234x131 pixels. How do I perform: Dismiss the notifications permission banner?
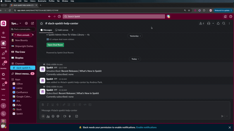(x=230, y=128)
